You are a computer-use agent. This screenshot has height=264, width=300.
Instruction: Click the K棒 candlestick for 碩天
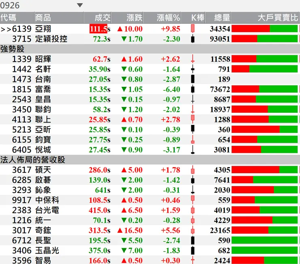pos(193,170)
